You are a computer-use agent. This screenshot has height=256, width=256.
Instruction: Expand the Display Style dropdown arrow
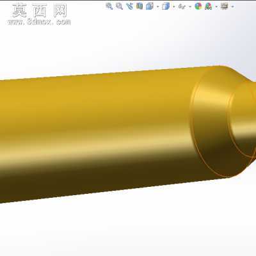(x=174, y=7)
